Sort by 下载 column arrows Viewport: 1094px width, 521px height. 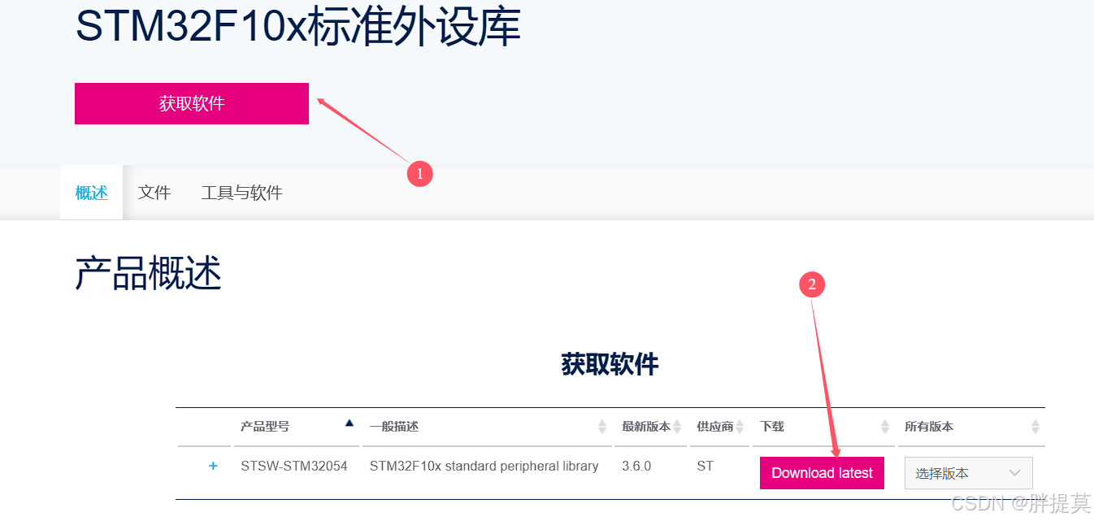pyautogui.click(x=885, y=426)
